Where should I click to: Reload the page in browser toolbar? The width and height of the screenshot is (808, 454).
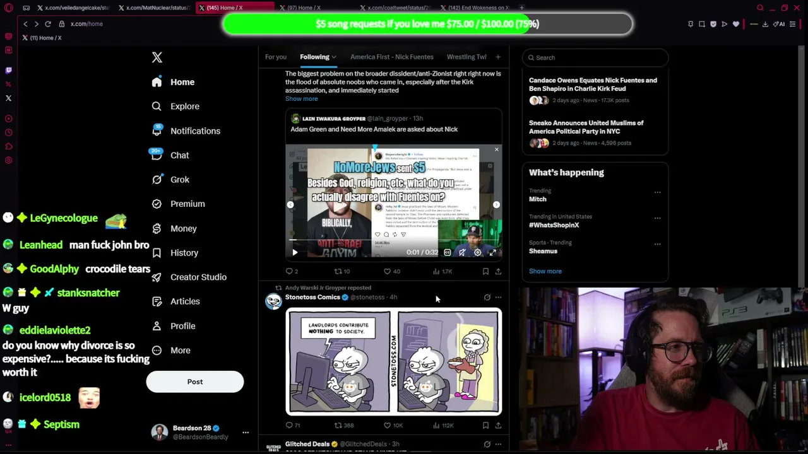[47, 24]
